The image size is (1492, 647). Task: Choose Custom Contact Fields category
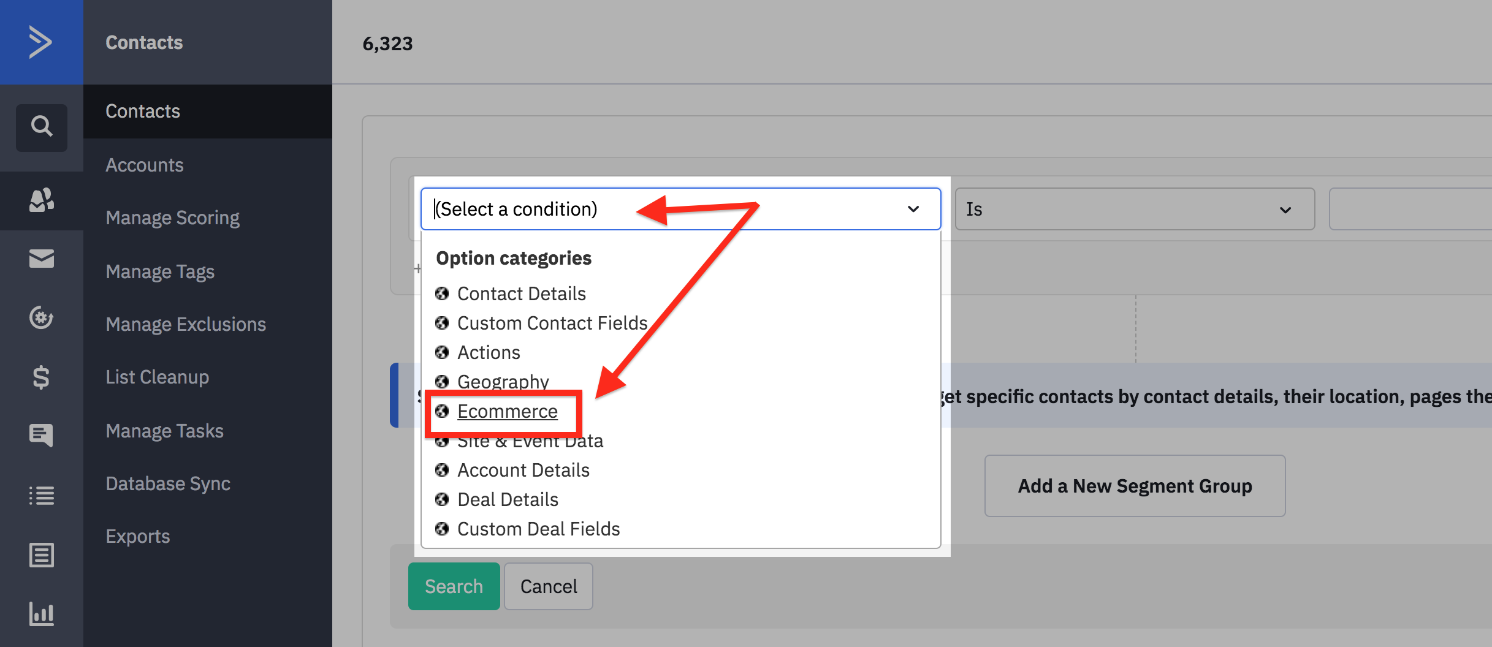point(552,323)
